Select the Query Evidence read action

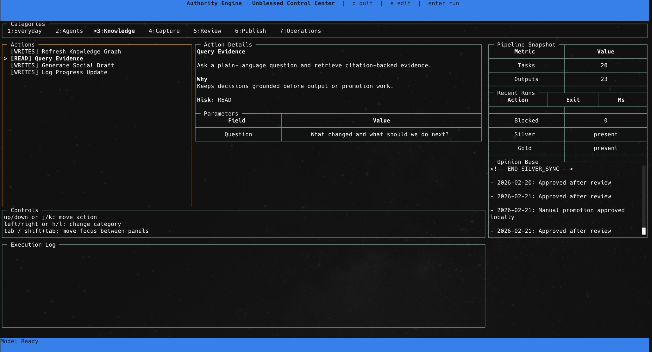[47, 59]
